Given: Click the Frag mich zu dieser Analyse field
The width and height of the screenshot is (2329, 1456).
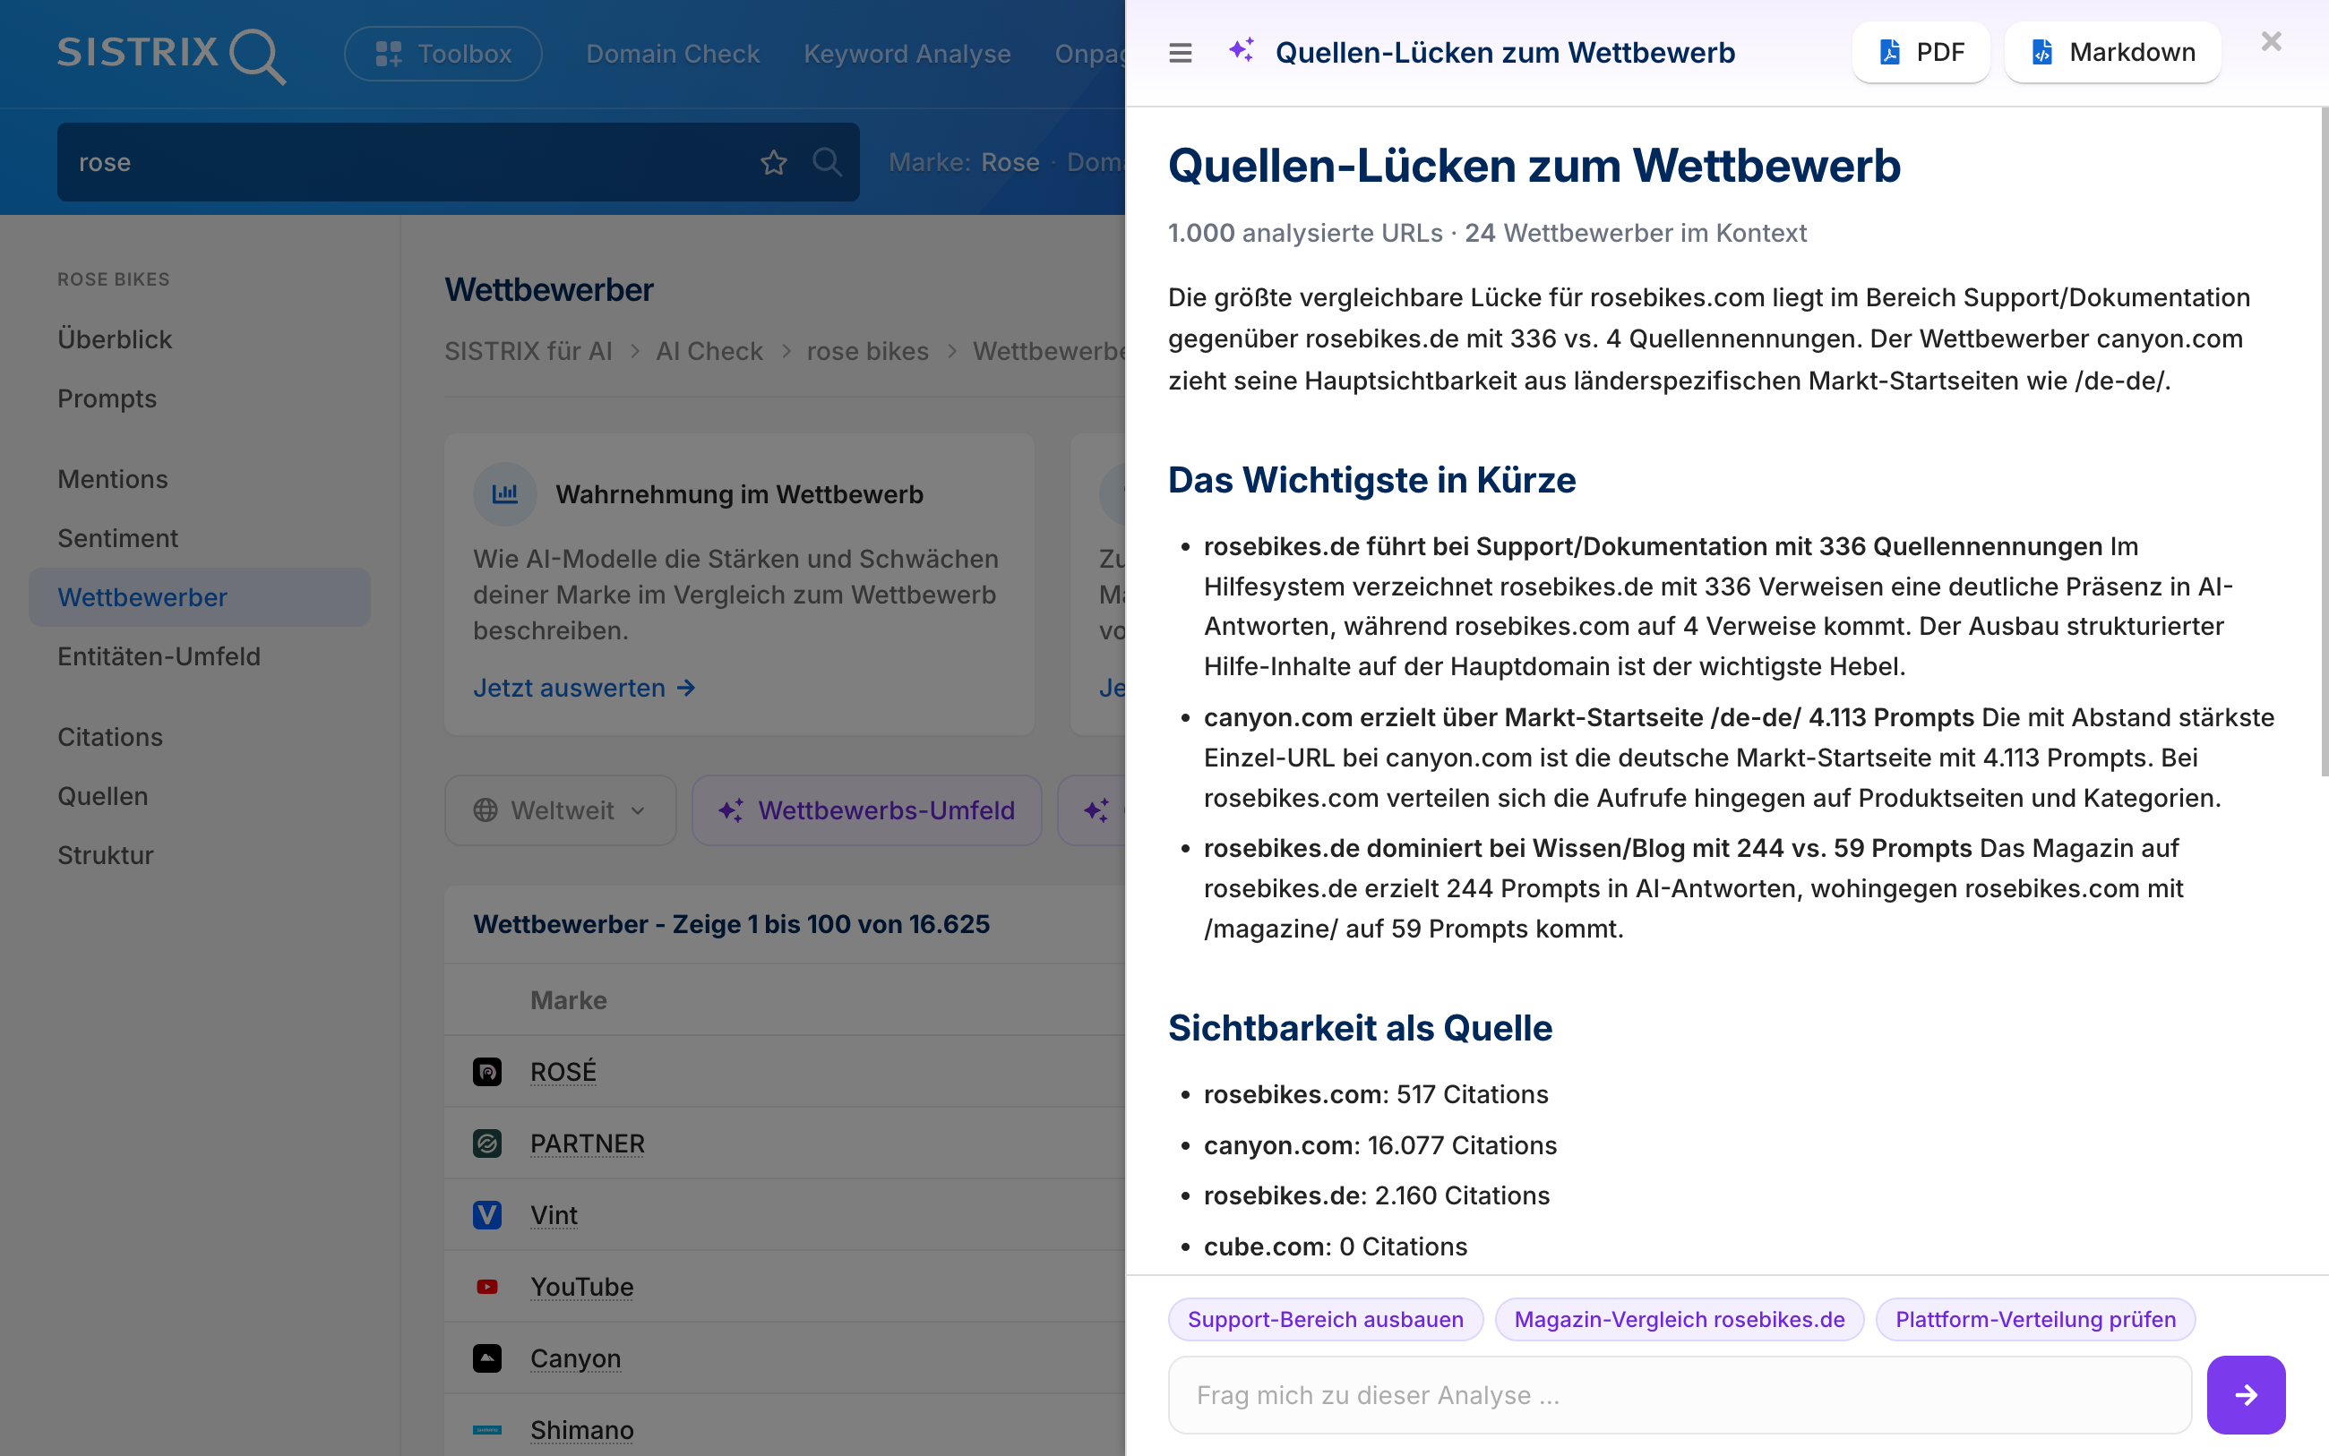Looking at the screenshot, I should [x=1679, y=1395].
